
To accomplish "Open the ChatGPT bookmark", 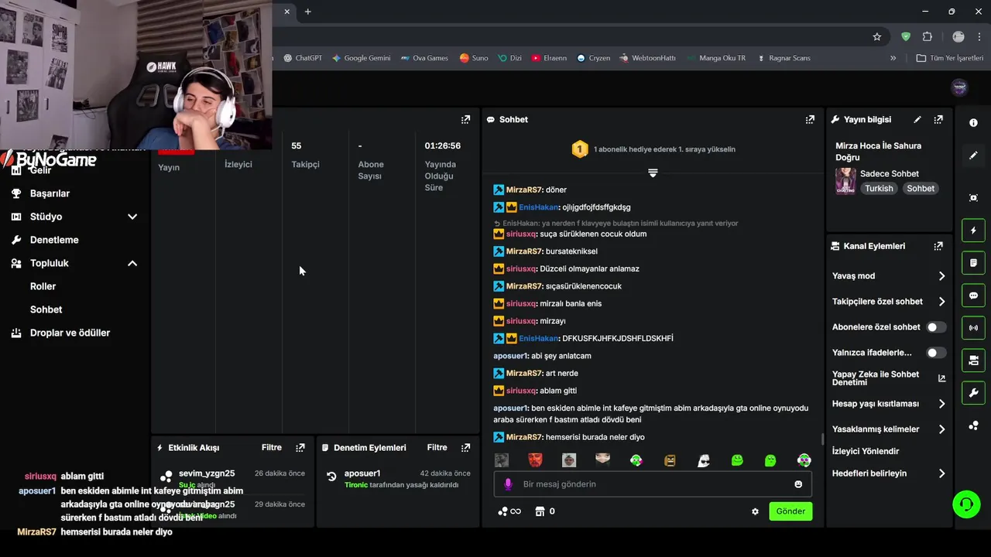I will pyautogui.click(x=302, y=58).
